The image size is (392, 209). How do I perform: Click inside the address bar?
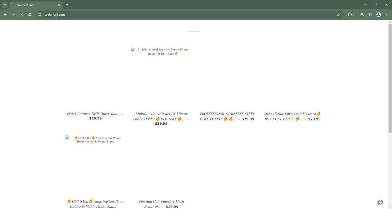coord(104,15)
